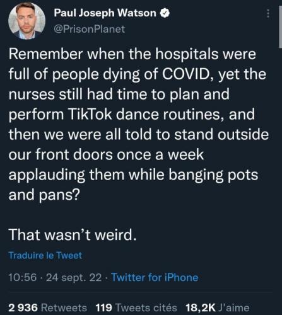Open the @PrisonPlanet handle link

point(90,29)
